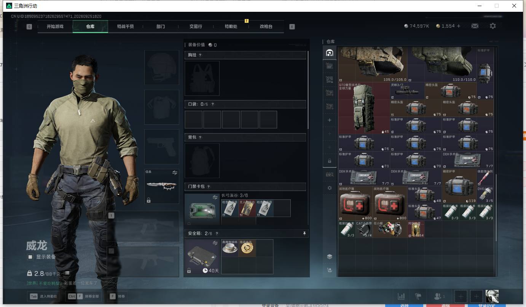Click the empty helmet slot
The width and height of the screenshot is (526, 307).
point(161,68)
